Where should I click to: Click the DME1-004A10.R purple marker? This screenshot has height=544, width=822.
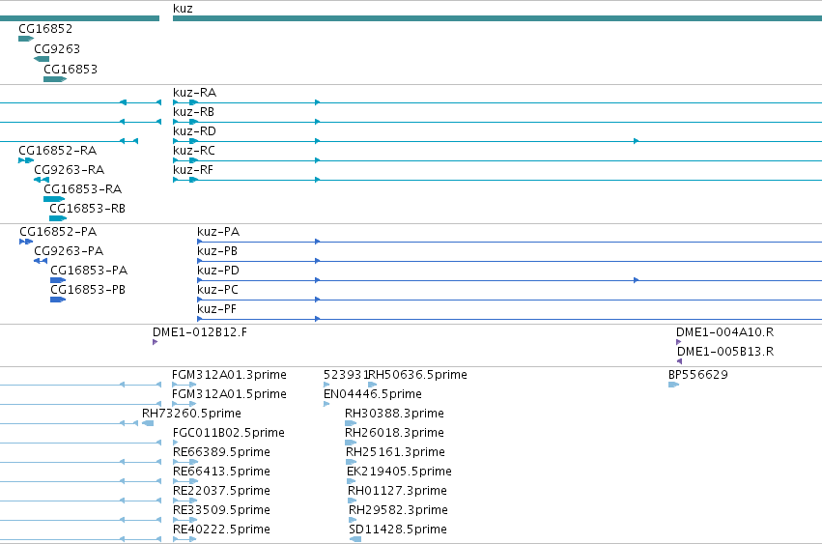pos(679,343)
